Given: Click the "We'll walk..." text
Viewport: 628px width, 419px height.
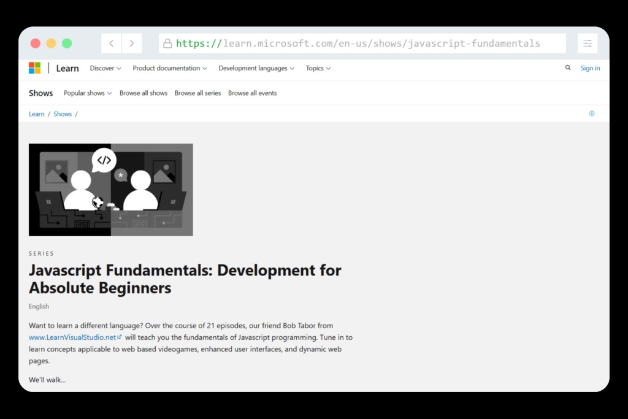Looking at the screenshot, I should (x=47, y=380).
